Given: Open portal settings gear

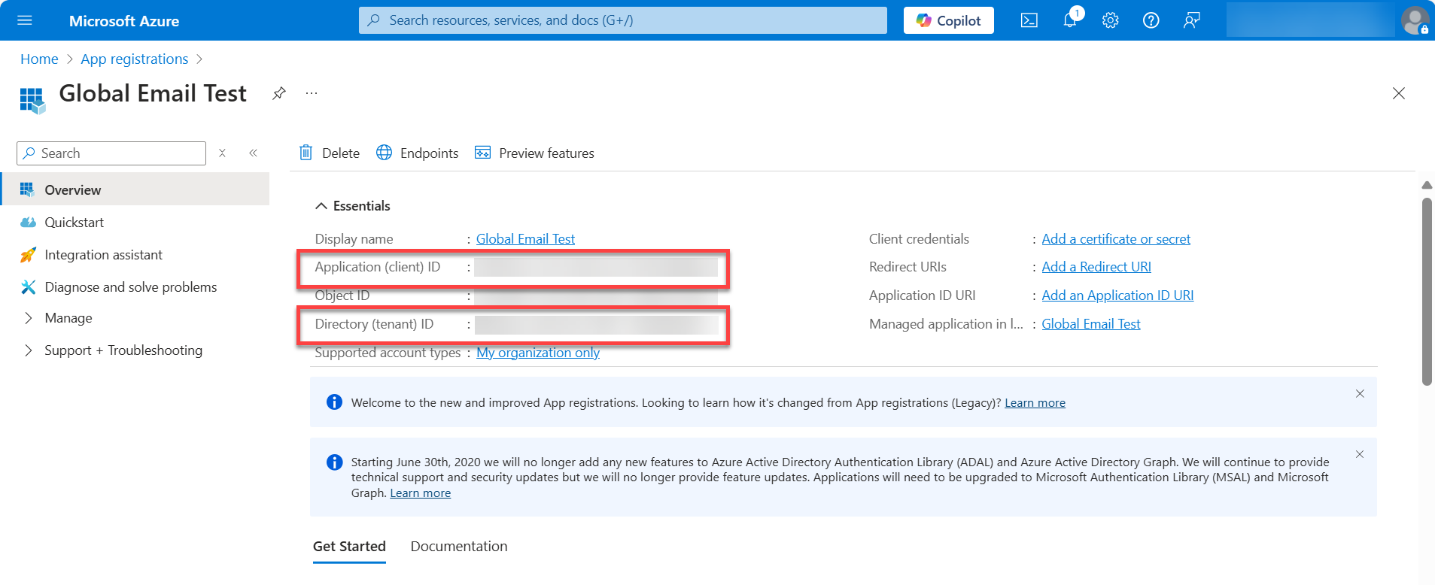Looking at the screenshot, I should pyautogui.click(x=1110, y=20).
